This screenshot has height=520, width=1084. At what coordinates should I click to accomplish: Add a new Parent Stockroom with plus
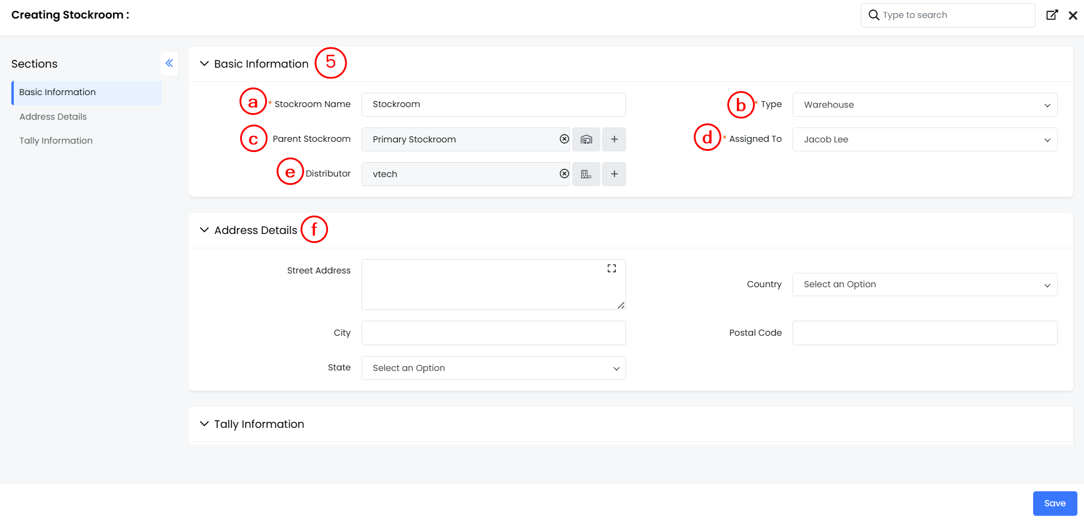pyautogui.click(x=614, y=139)
